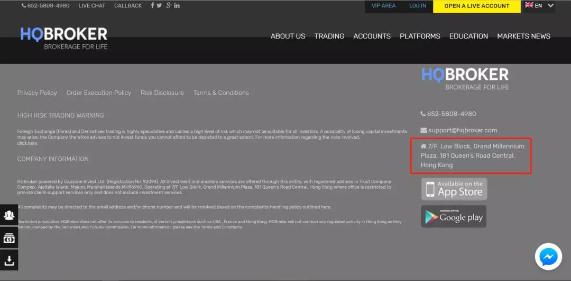Go to VIP AREA
This screenshot has height=281, width=571.
point(383,6)
